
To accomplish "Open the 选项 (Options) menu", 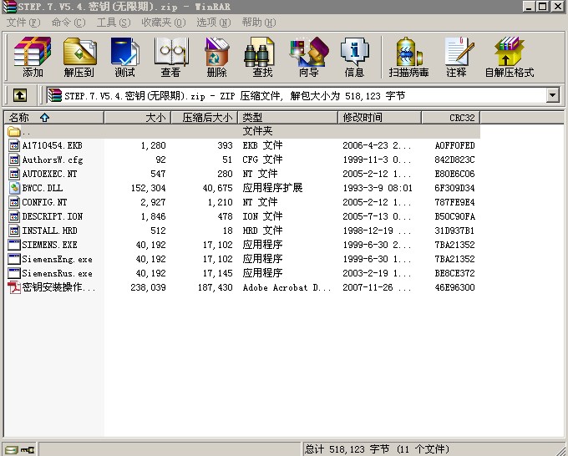I will [211, 23].
